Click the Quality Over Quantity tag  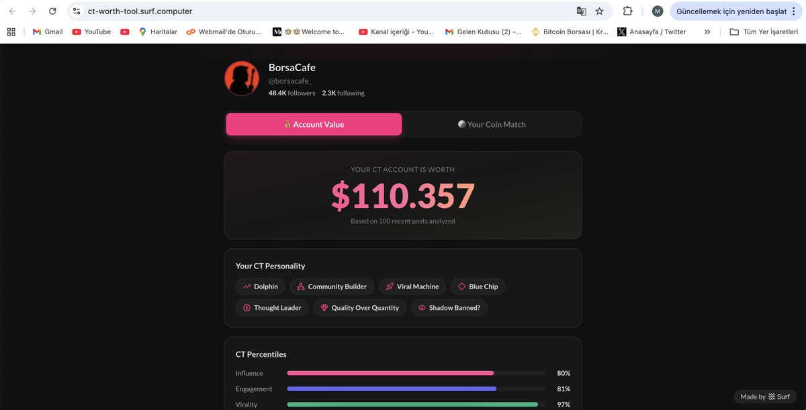tap(360, 308)
